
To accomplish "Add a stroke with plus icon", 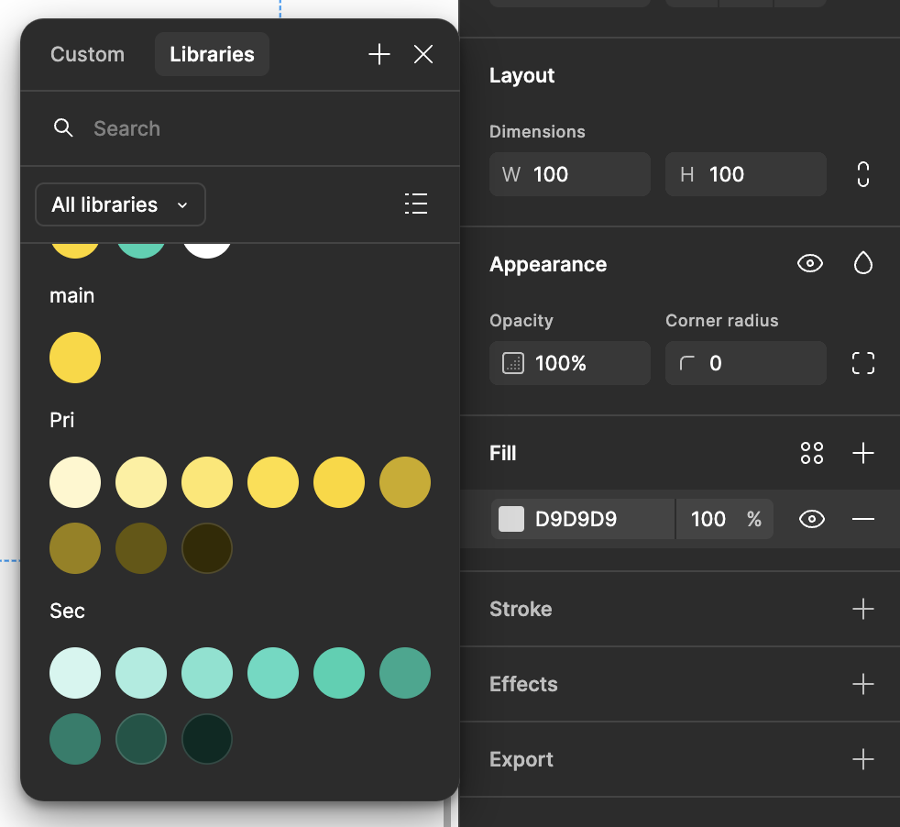I will point(862,609).
